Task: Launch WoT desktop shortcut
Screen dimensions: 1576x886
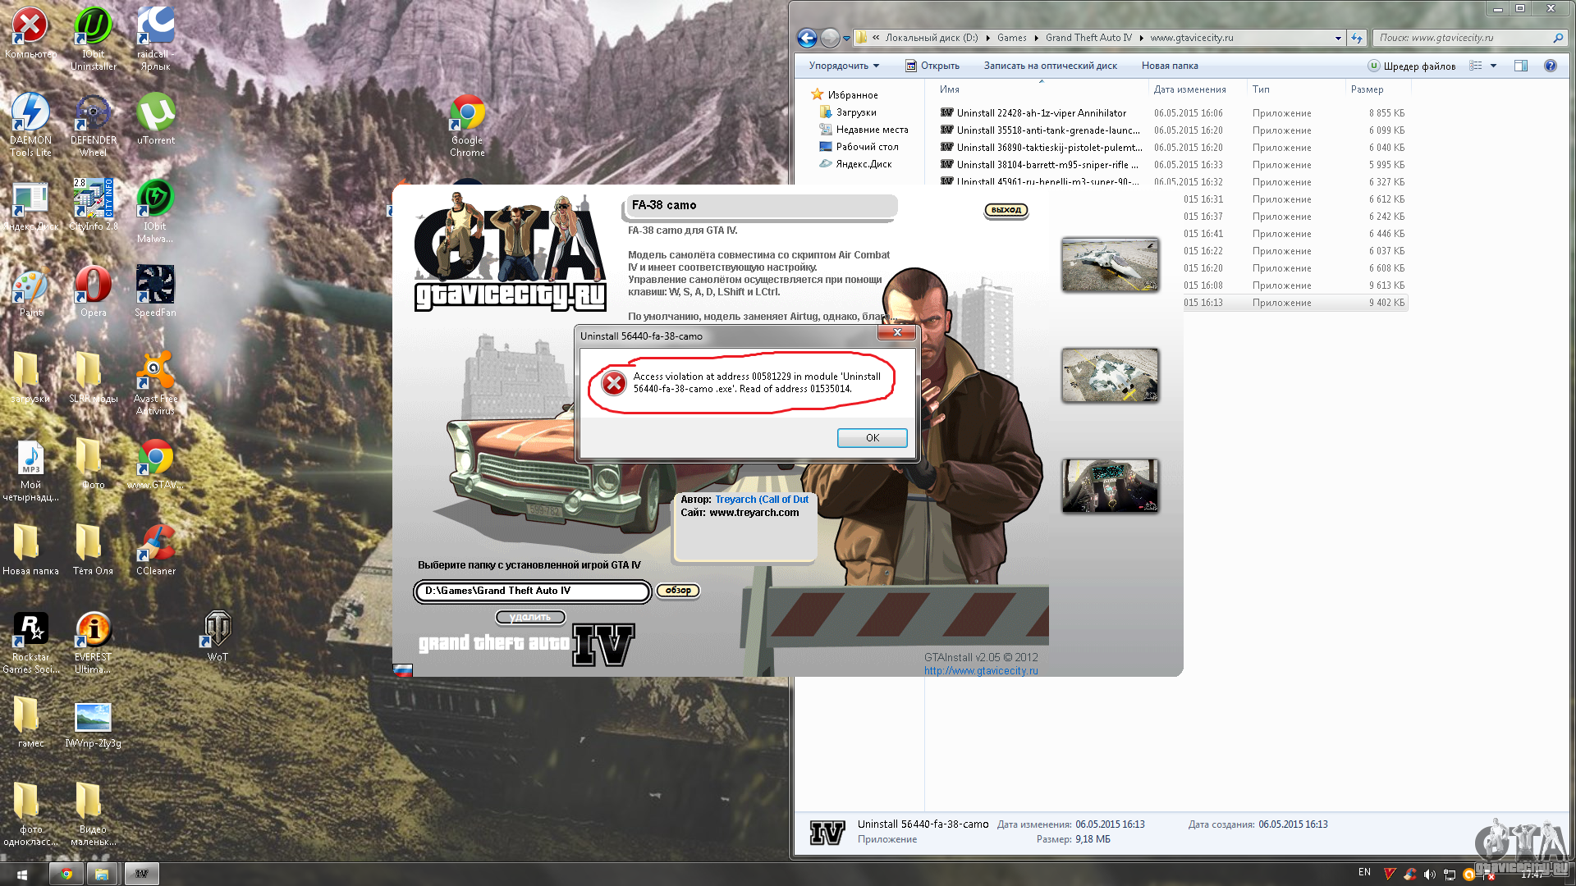Action: [x=218, y=636]
